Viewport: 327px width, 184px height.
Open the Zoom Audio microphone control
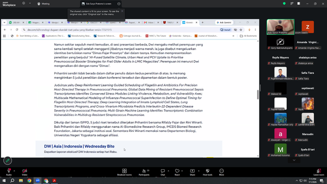[x=9, y=172]
